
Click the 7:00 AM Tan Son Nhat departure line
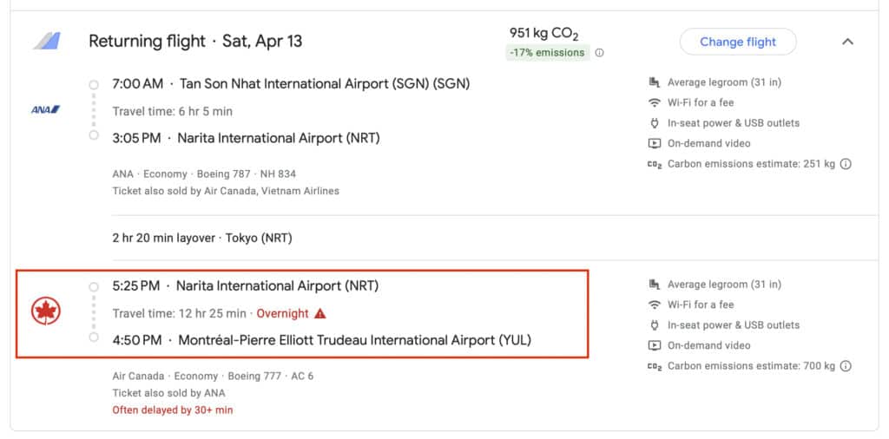pyautogui.click(x=291, y=84)
